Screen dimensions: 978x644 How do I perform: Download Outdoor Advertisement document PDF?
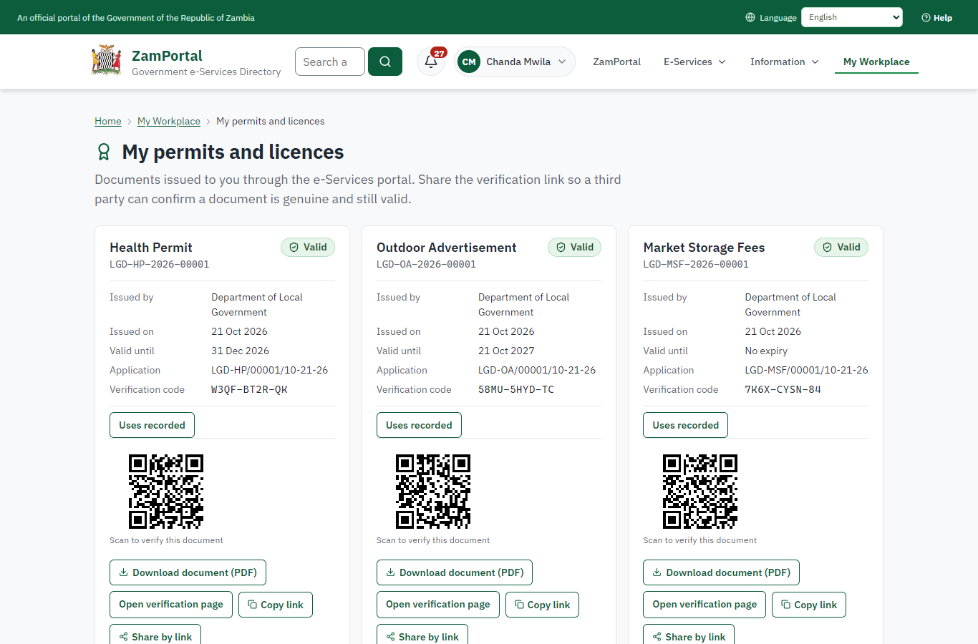click(455, 572)
